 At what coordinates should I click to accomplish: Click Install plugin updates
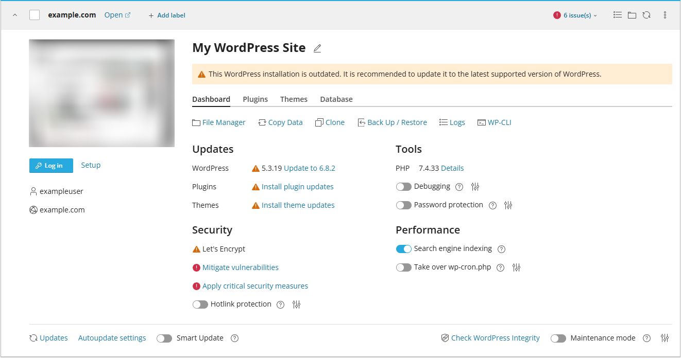pyautogui.click(x=298, y=187)
